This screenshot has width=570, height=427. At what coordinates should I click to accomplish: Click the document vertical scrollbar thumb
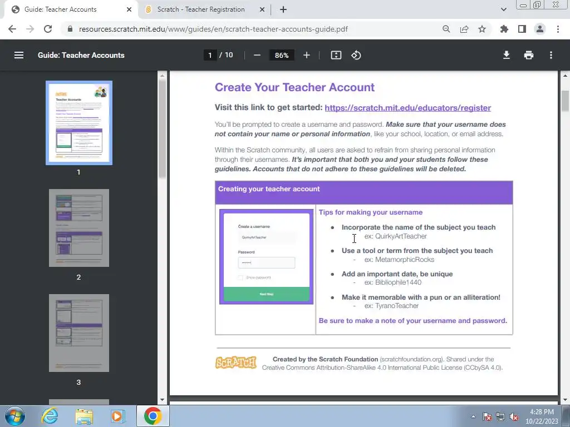coord(565,101)
